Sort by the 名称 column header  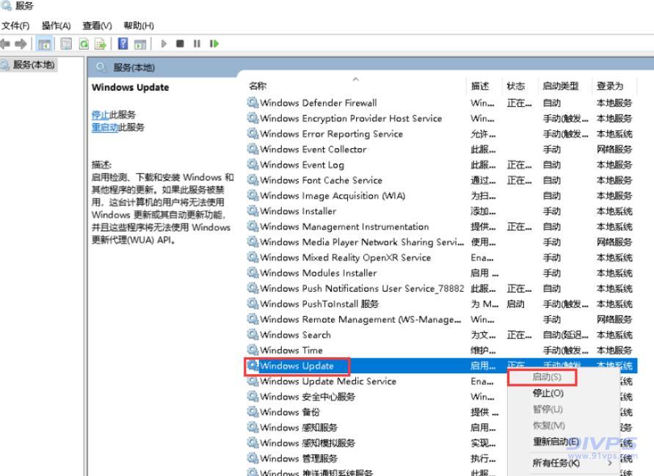point(258,86)
